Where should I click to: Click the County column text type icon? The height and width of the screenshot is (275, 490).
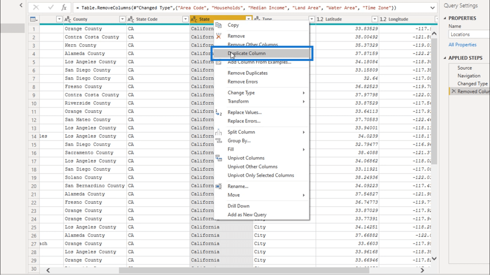(x=68, y=19)
